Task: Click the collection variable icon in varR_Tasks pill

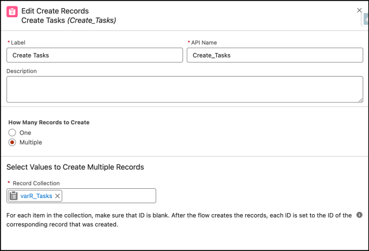Action: [14, 196]
